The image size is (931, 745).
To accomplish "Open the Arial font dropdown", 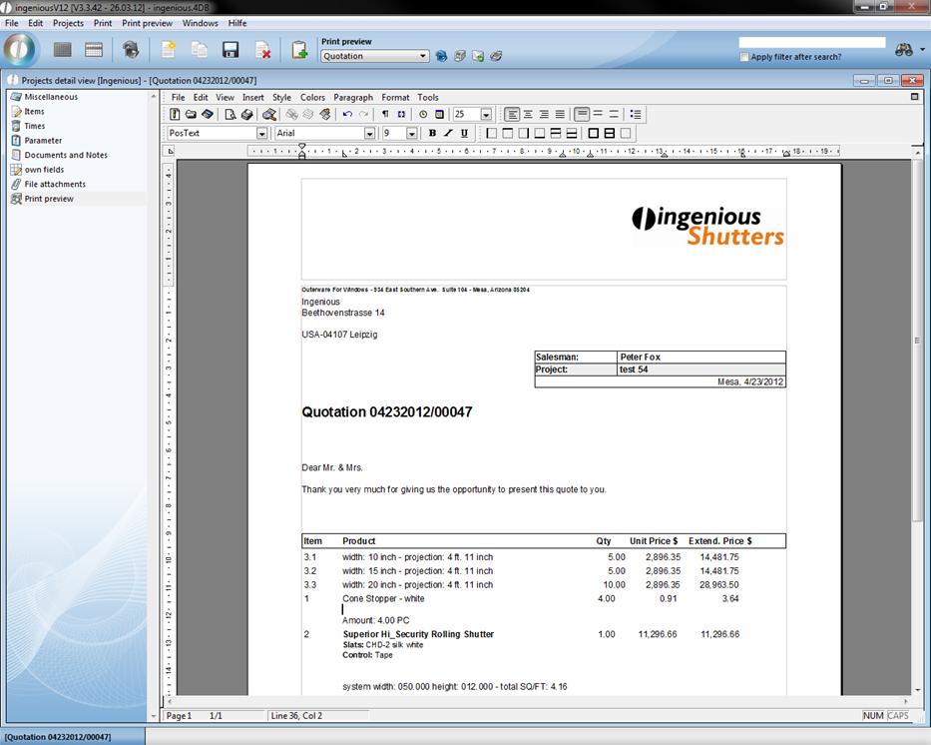I will [369, 133].
